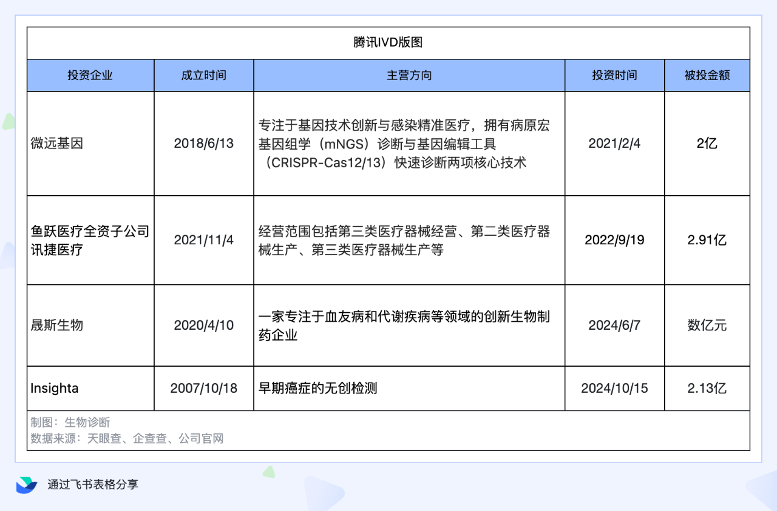
Task: Click the 投资时间 column header
Action: pyautogui.click(x=614, y=75)
